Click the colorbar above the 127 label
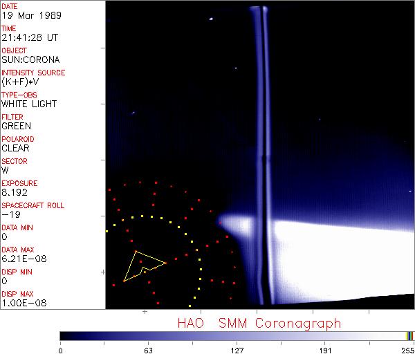Image resolution: width=415 pixels, height=354 pixels. click(237, 335)
